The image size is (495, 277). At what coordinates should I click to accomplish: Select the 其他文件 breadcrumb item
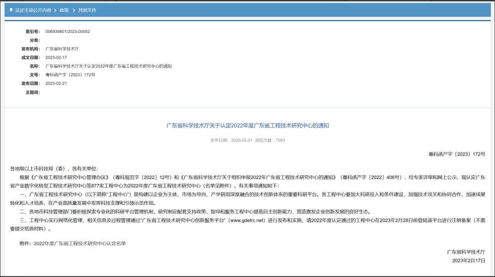pos(87,10)
